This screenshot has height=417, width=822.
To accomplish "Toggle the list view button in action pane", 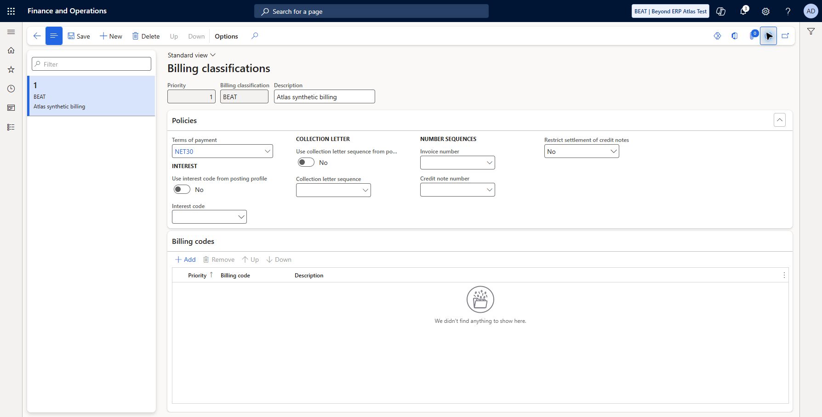I will click(54, 36).
